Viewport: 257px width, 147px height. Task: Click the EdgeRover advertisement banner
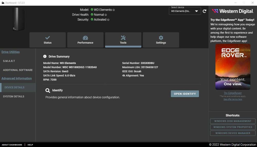[233, 67]
